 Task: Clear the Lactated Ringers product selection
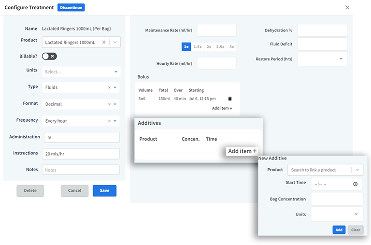pyautogui.click(x=104, y=43)
